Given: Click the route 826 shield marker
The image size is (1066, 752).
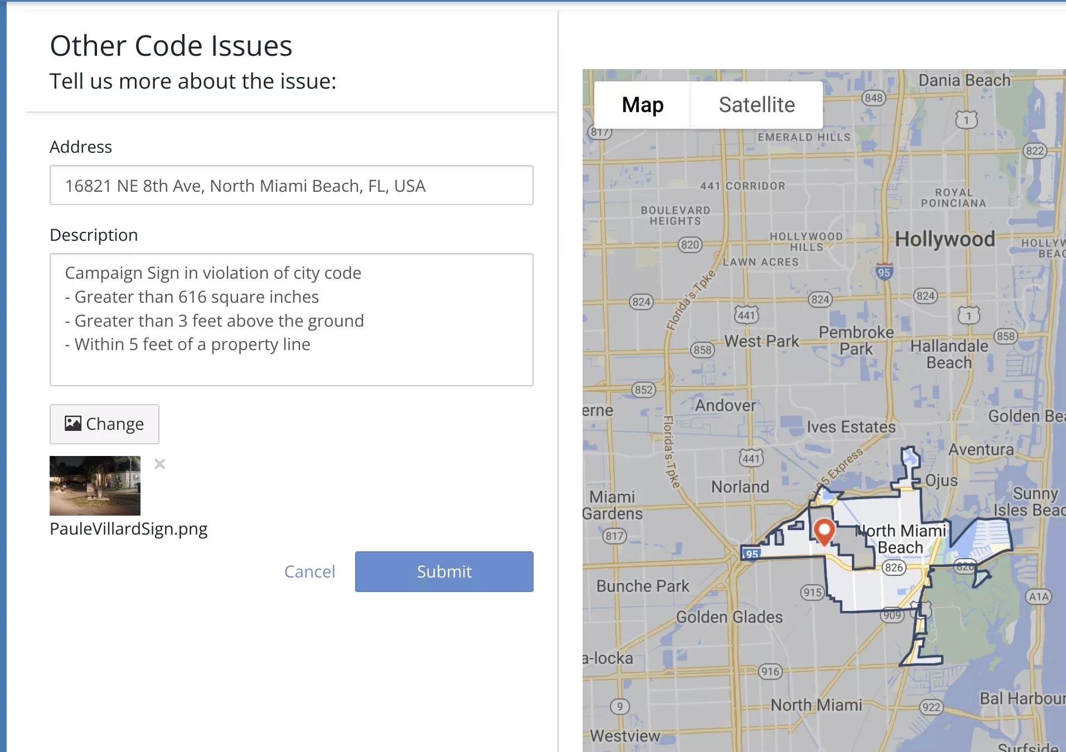Looking at the screenshot, I should [893, 567].
